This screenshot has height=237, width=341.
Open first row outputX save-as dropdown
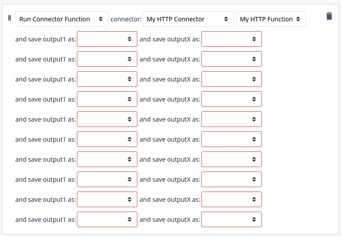(x=231, y=39)
